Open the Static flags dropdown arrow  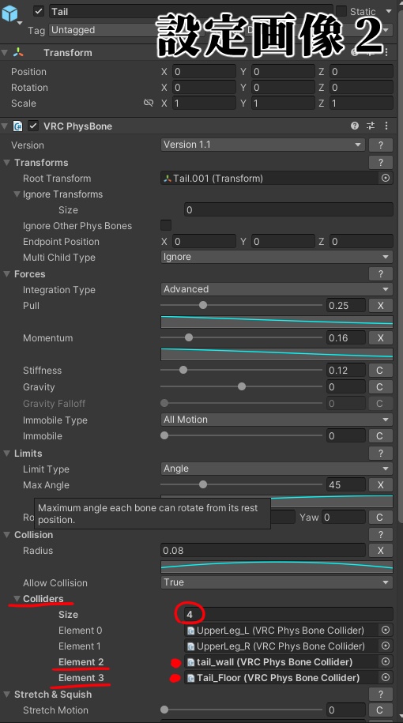click(x=389, y=11)
